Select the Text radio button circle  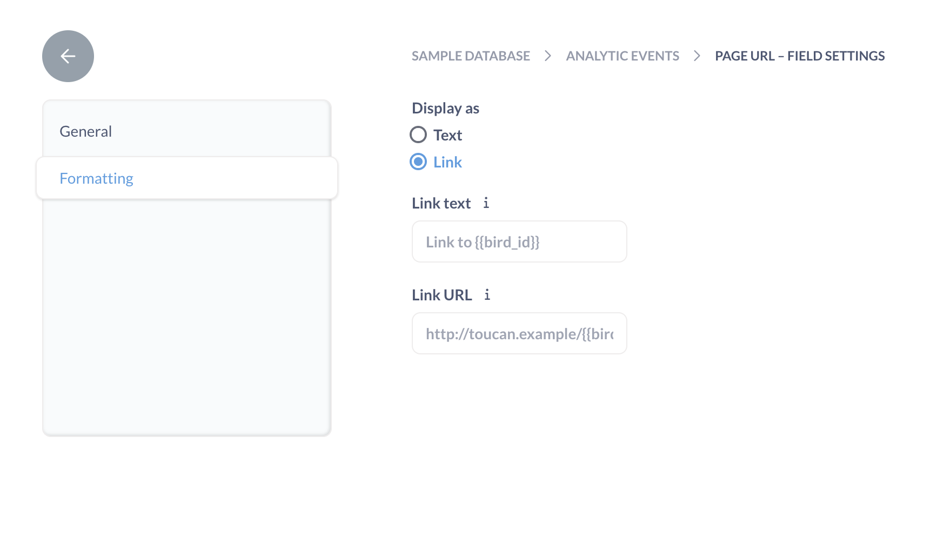click(x=418, y=135)
